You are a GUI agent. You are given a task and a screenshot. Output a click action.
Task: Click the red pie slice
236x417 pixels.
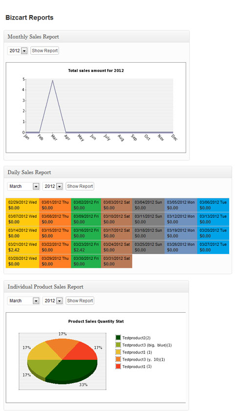click(x=82, y=351)
